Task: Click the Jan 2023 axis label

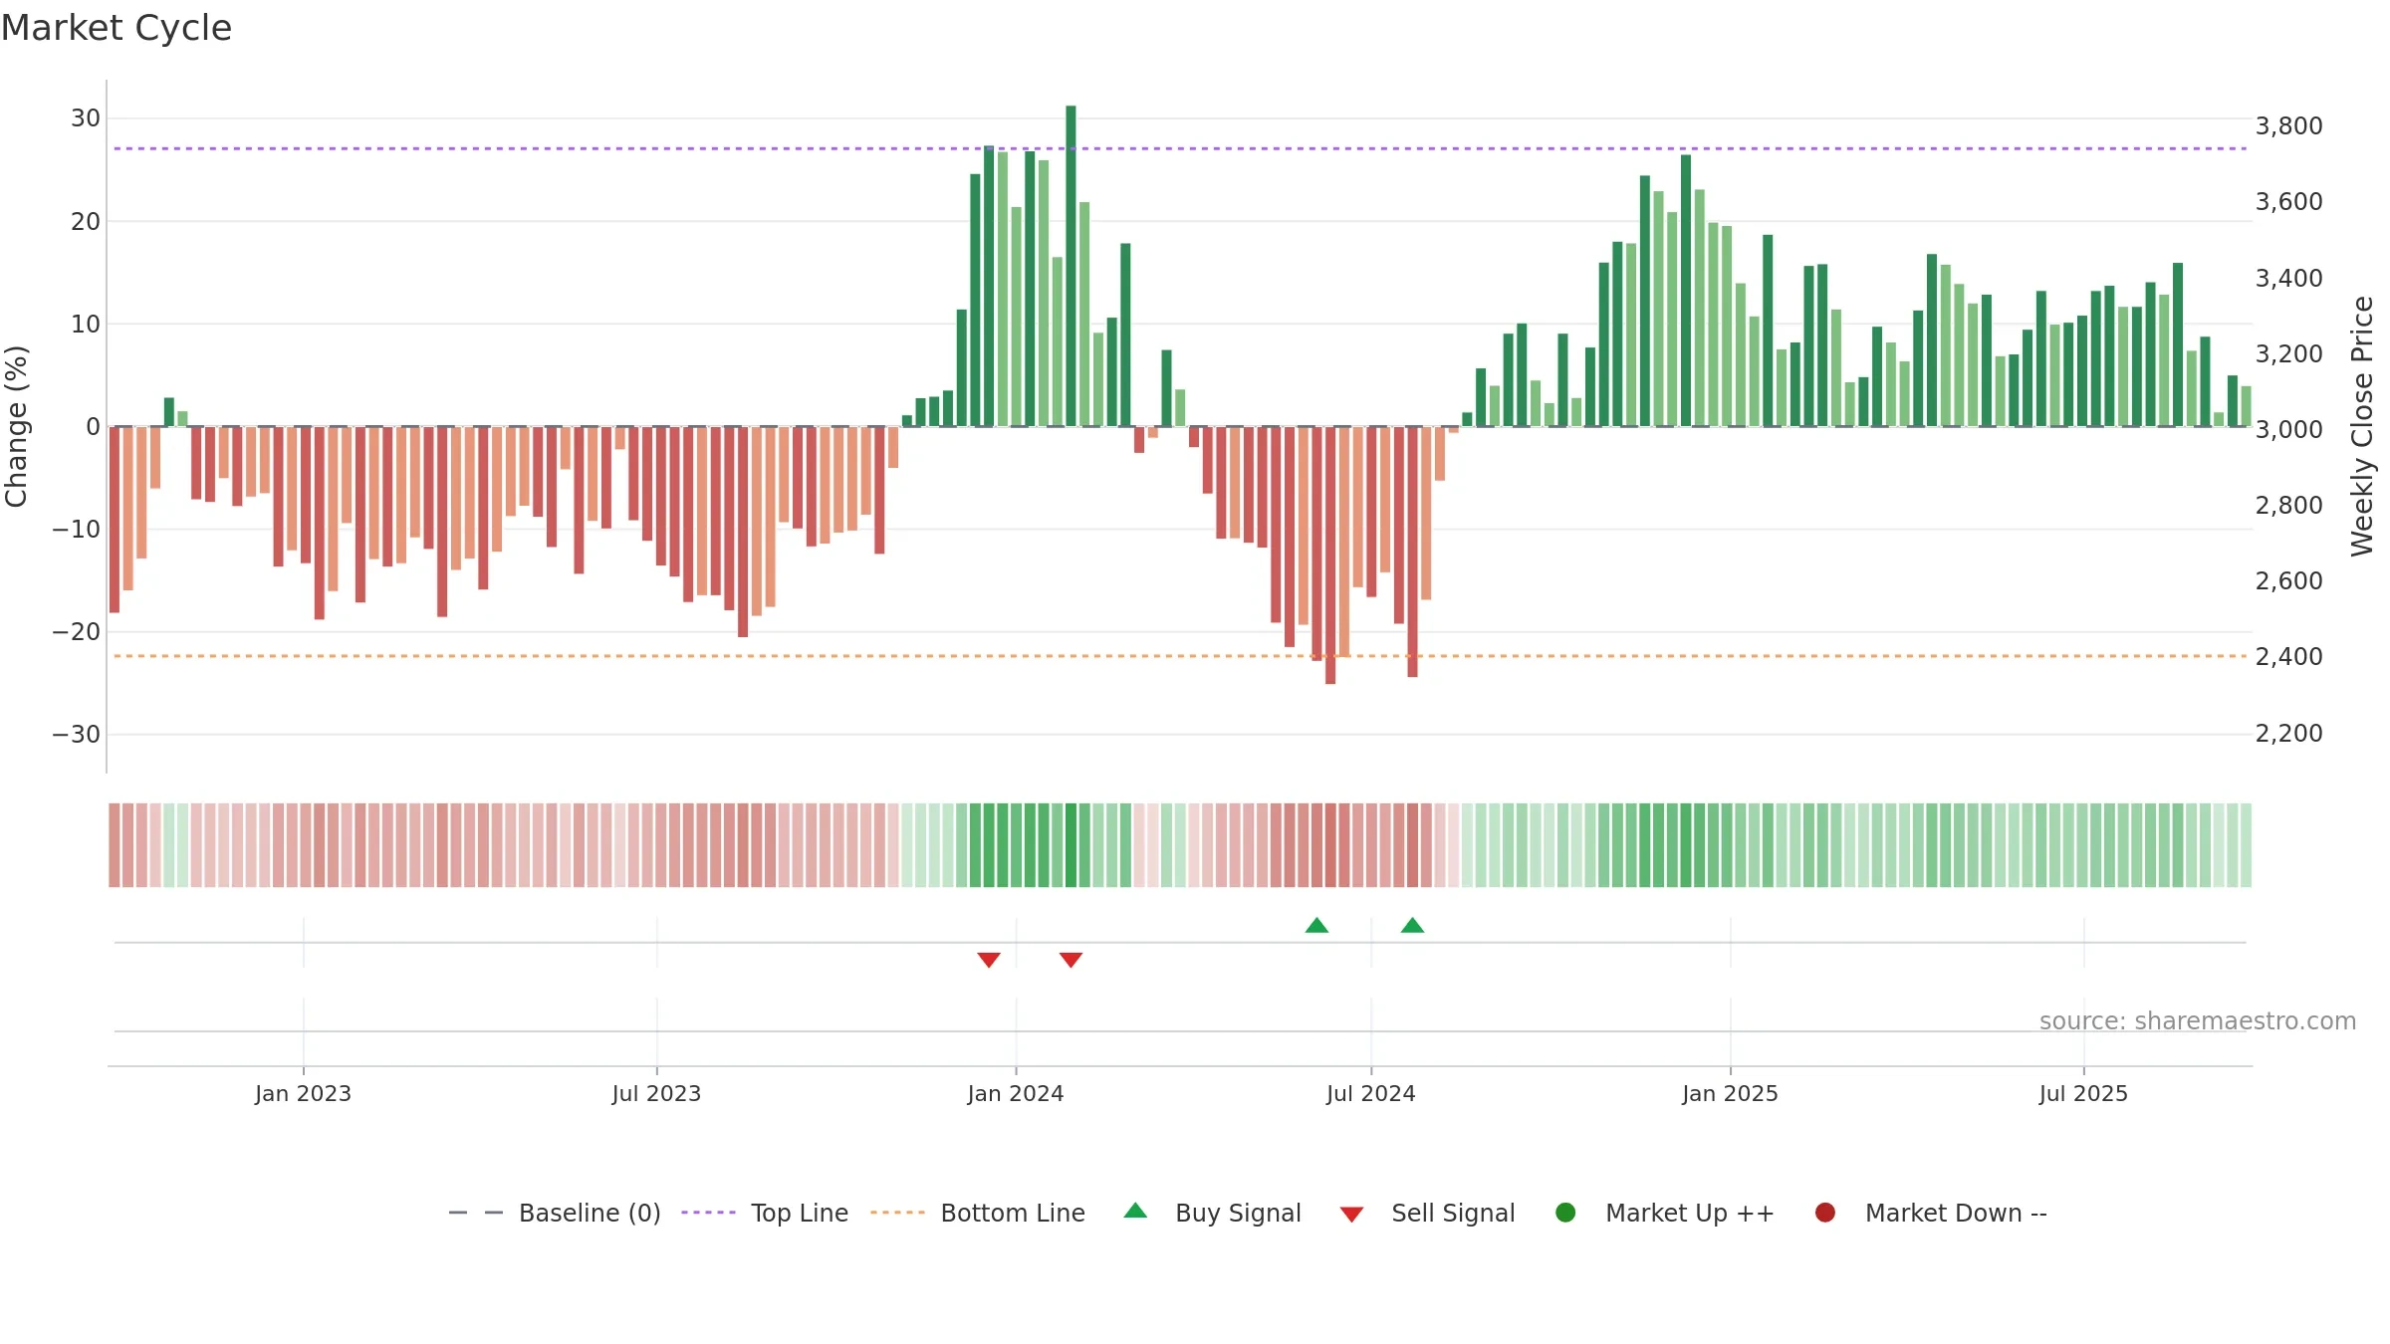Action: 303,1094
